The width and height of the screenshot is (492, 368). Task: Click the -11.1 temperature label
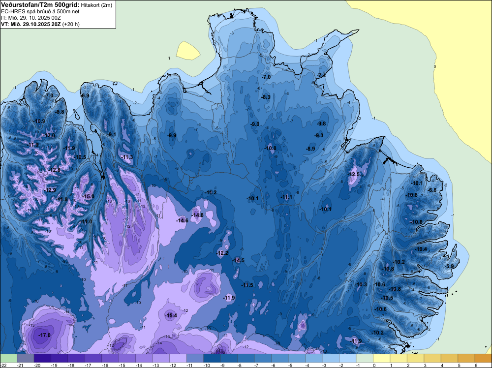point(286,197)
